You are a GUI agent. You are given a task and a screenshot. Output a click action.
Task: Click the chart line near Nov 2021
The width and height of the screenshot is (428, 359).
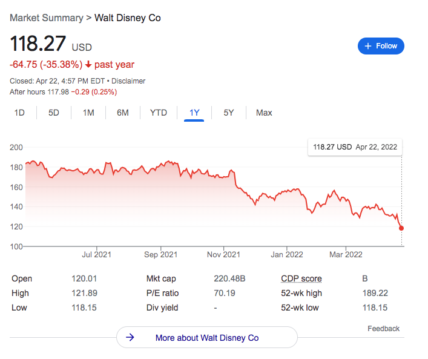tap(225, 177)
